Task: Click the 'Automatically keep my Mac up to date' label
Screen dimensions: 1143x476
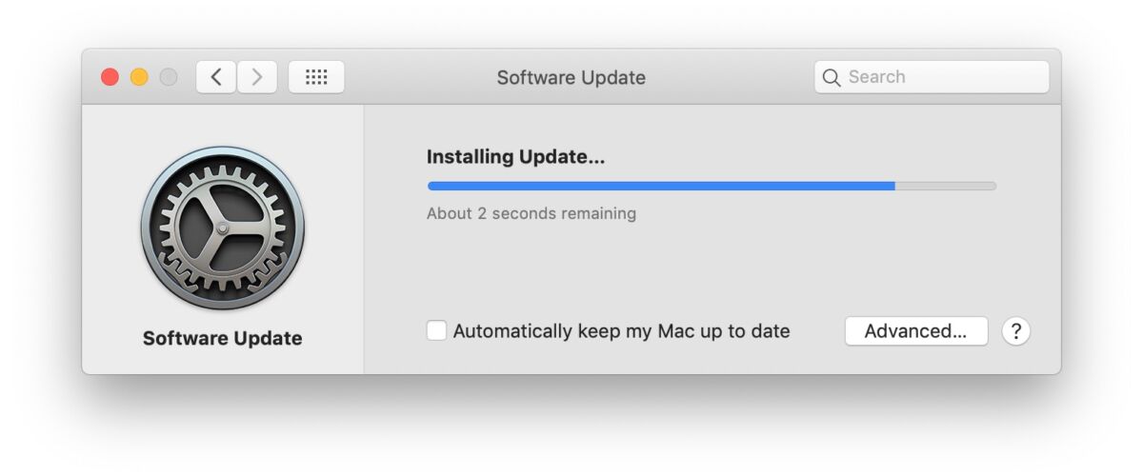Action: click(x=622, y=331)
